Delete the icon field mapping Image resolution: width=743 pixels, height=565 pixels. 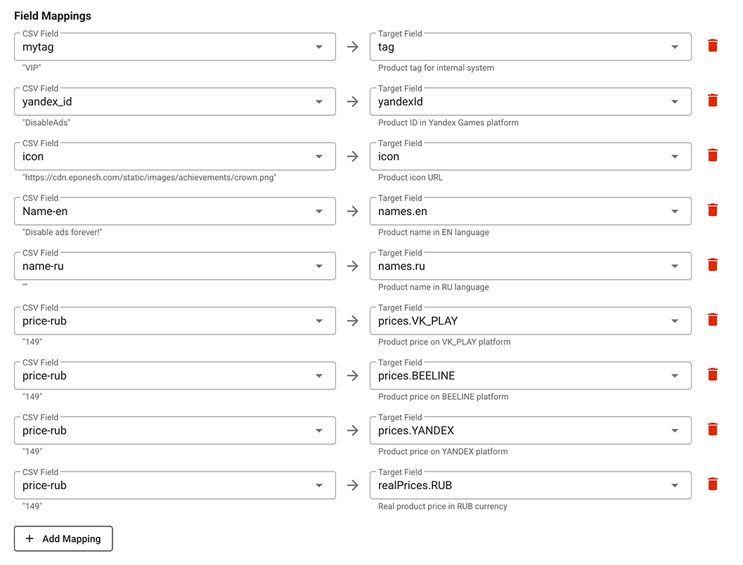pos(712,156)
